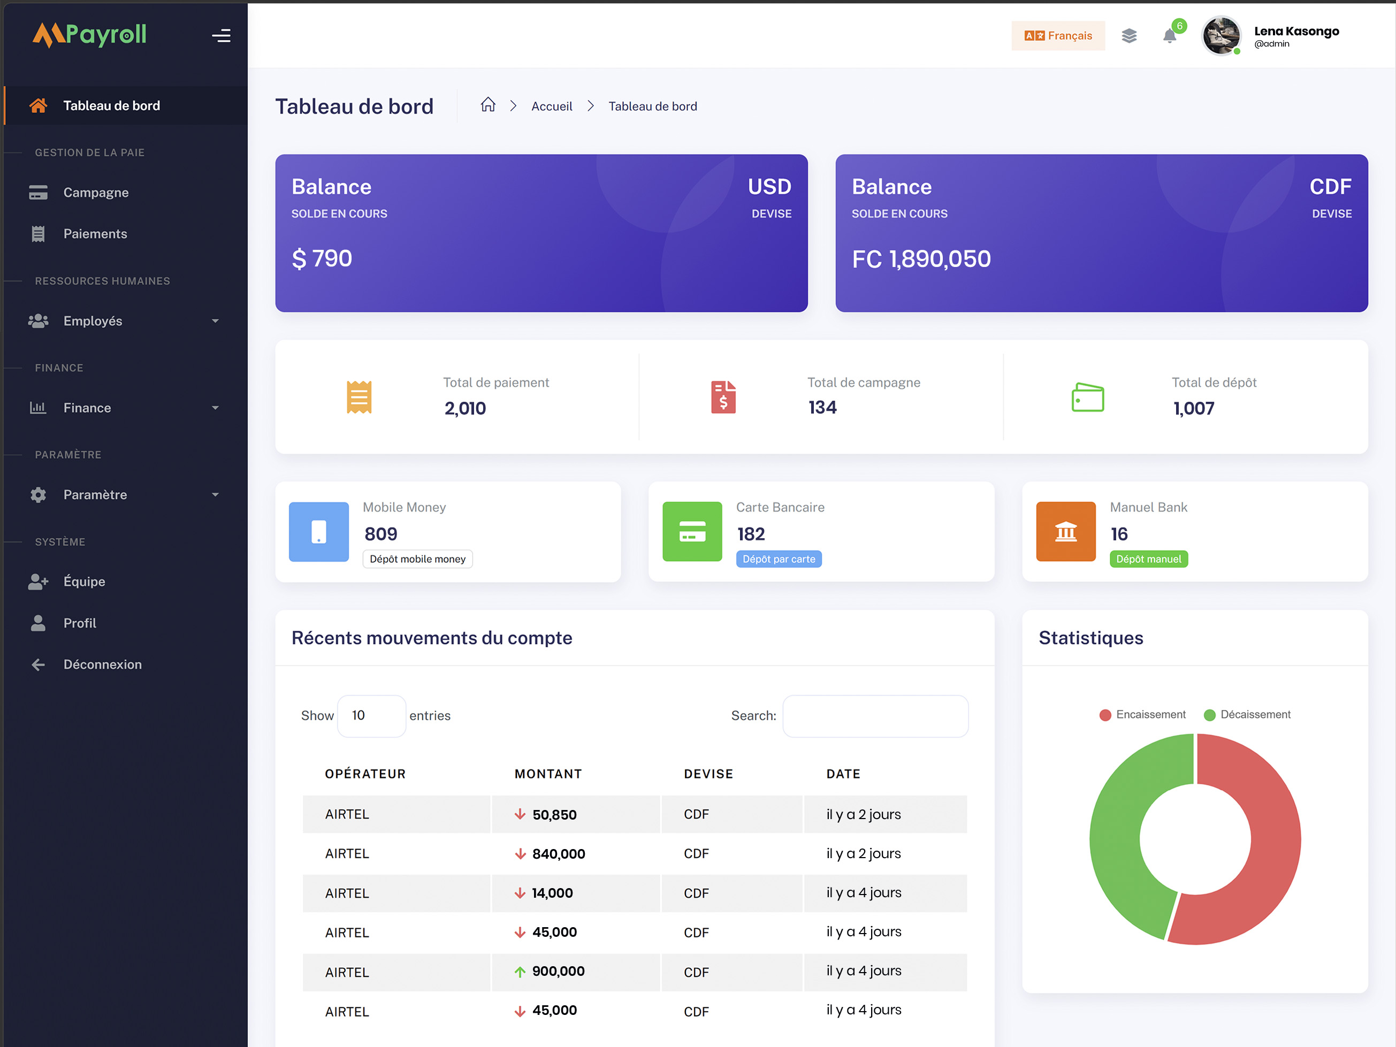Click the Dépôt manuel button
This screenshot has height=1047, width=1396.
click(1149, 559)
